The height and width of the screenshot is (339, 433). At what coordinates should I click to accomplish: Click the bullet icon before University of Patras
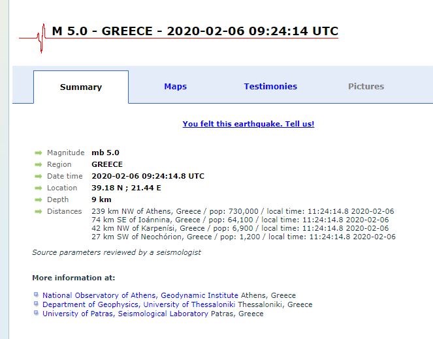point(37,313)
